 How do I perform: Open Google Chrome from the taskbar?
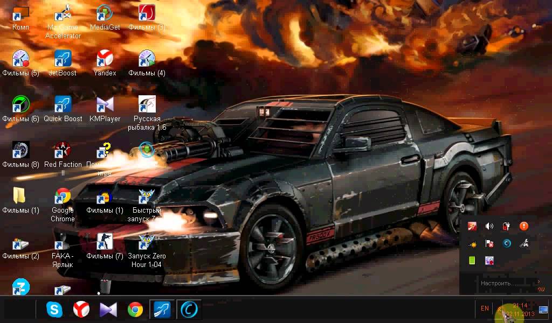coord(135,310)
